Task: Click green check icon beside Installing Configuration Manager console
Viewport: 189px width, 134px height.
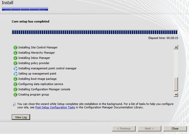Action: tap(15, 90)
